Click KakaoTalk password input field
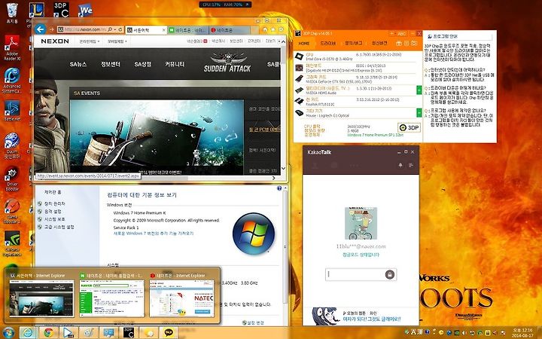The image size is (542, 339). pos(355,275)
